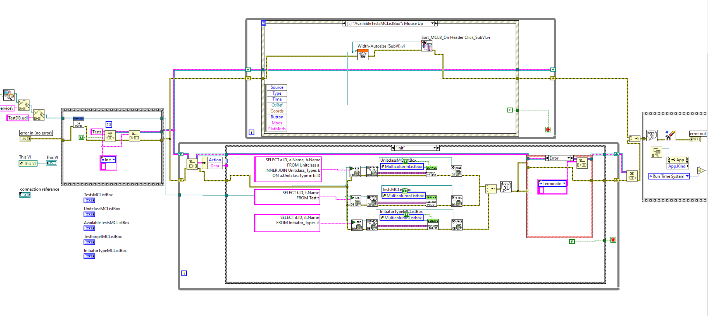Select the Button event data item
Image resolution: width=708 pixels, height=316 pixels.
tap(277, 117)
